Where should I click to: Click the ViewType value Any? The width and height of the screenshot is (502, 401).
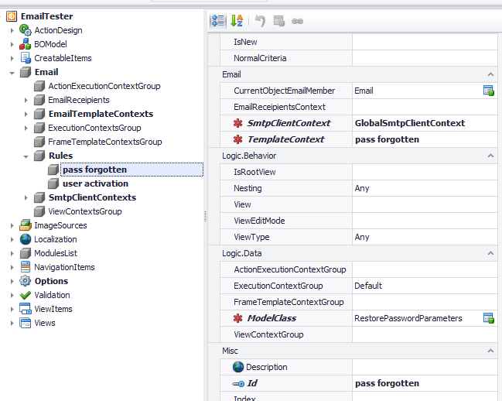pos(362,237)
